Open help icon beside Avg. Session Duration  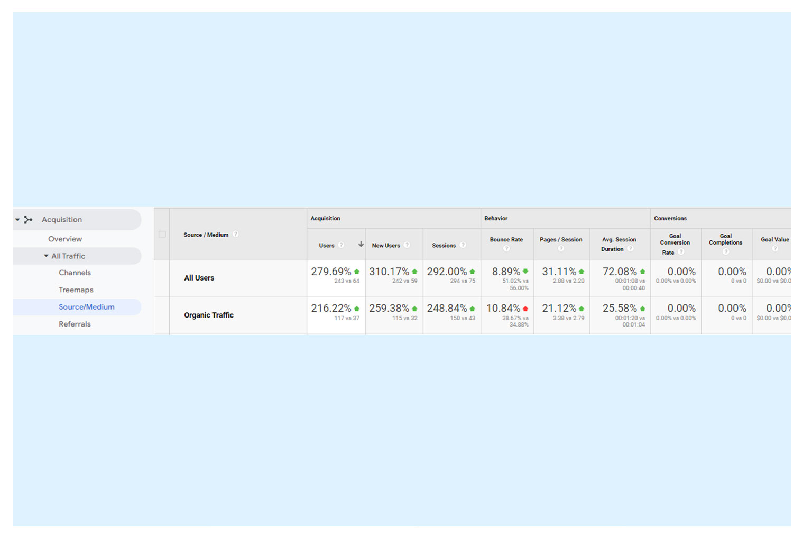pos(630,248)
